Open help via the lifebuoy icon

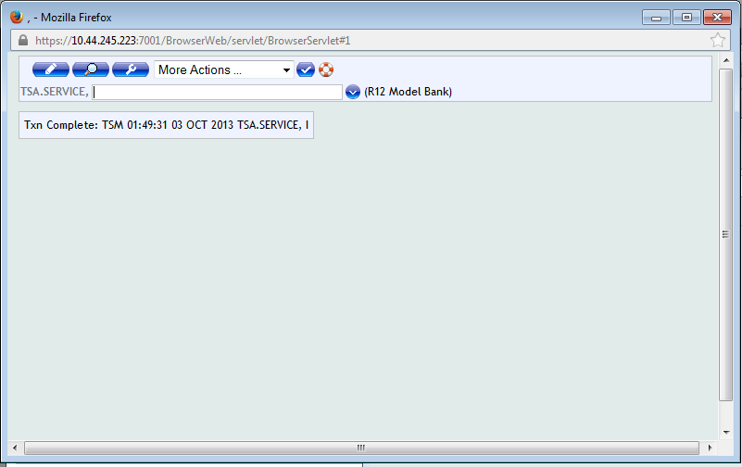click(326, 69)
